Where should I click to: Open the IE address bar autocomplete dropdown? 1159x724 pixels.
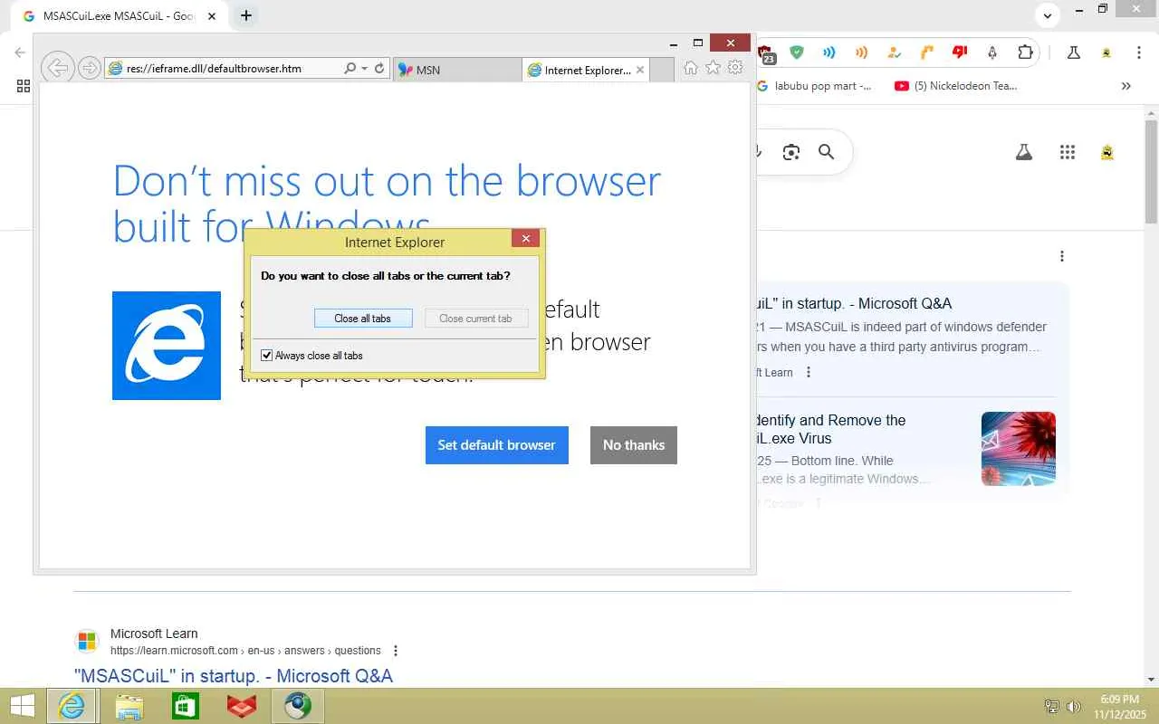pos(364,68)
